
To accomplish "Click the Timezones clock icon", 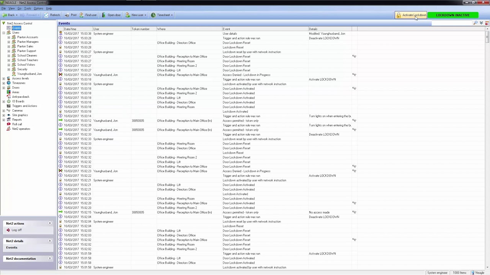I will (x=8, y=83).
